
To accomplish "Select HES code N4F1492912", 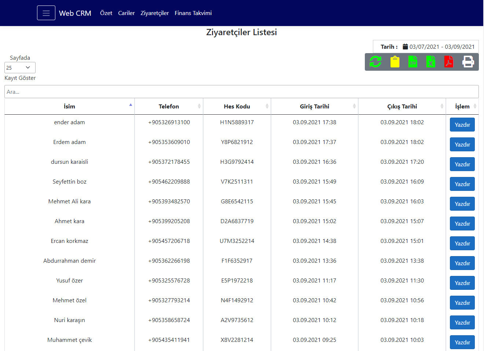I will pyautogui.click(x=237, y=300).
